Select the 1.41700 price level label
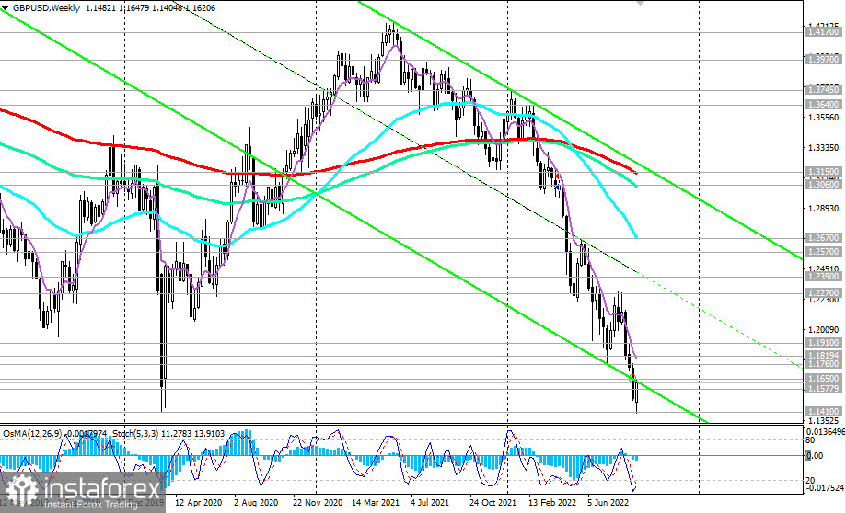The width and height of the screenshot is (846, 513). (823, 32)
